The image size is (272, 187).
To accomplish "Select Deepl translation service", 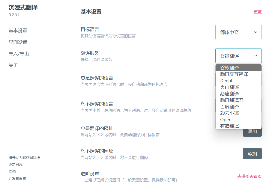I will pos(238,81).
